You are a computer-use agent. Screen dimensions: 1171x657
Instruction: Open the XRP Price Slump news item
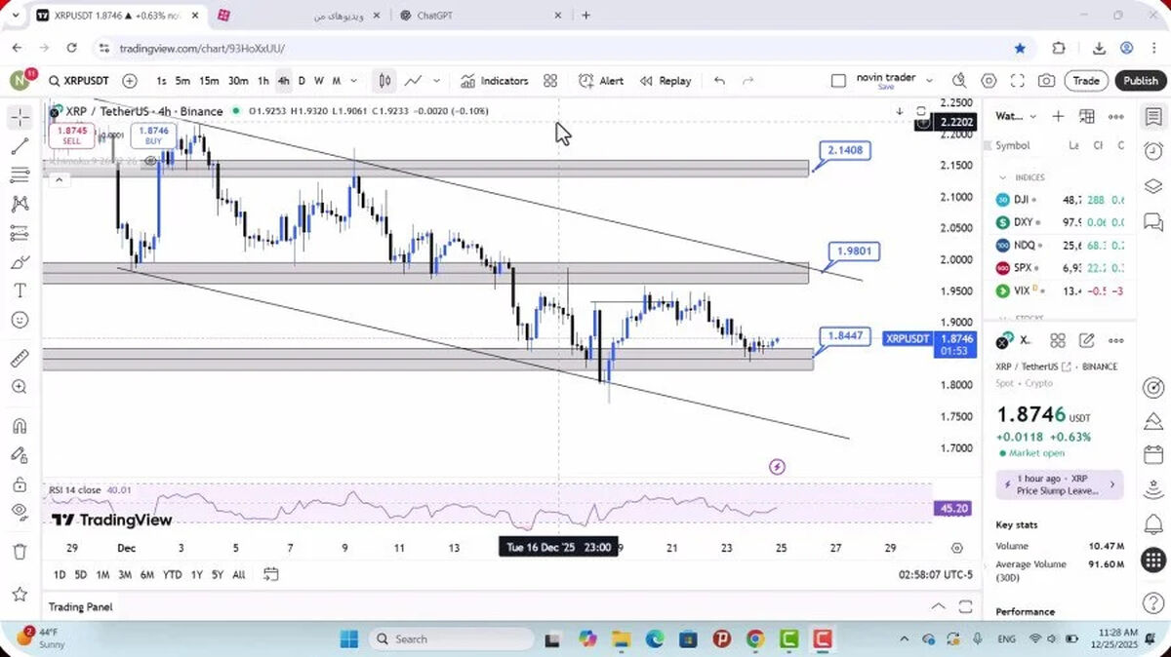pyautogui.click(x=1059, y=484)
